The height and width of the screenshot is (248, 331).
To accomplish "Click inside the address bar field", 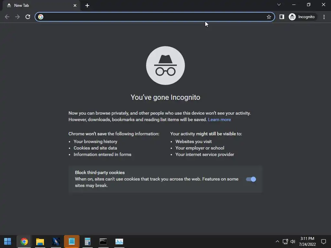I will point(155,17).
